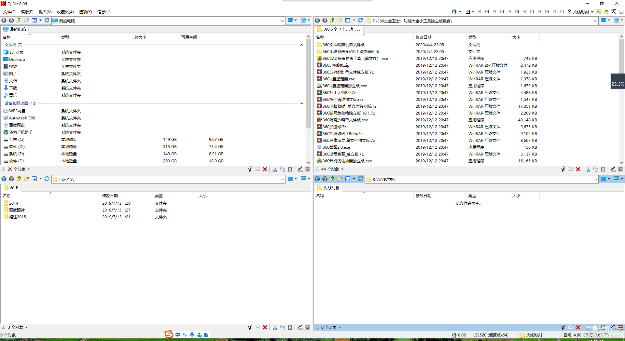The height and width of the screenshot is (341, 625).
Task: Expand the 20 个对象 status dropdown
Action: click(29, 169)
